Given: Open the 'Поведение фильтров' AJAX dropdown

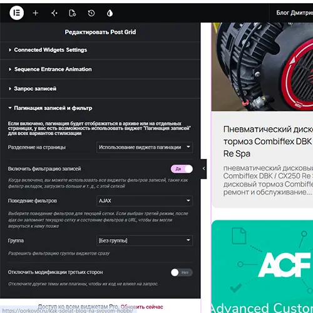Looking at the screenshot, I should coord(145,201).
